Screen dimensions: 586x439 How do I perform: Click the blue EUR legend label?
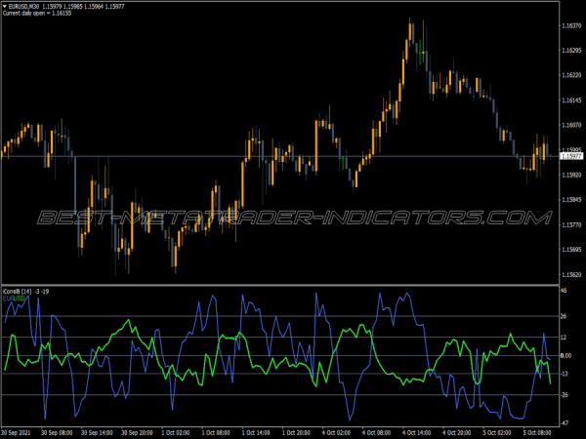point(8,299)
